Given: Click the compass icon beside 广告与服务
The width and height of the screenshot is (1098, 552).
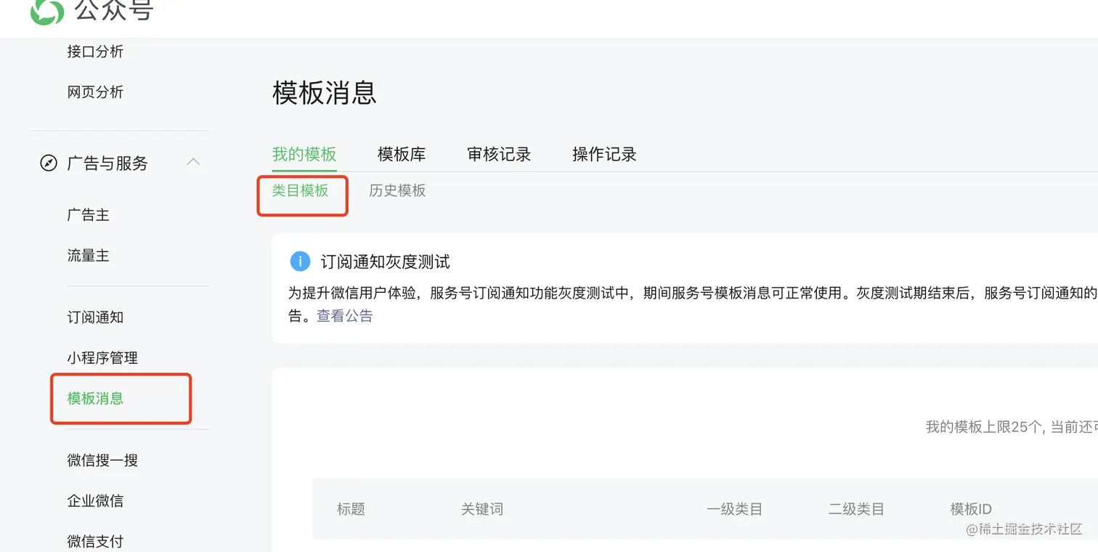Looking at the screenshot, I should pyautogui.click(x=49, y=163).
